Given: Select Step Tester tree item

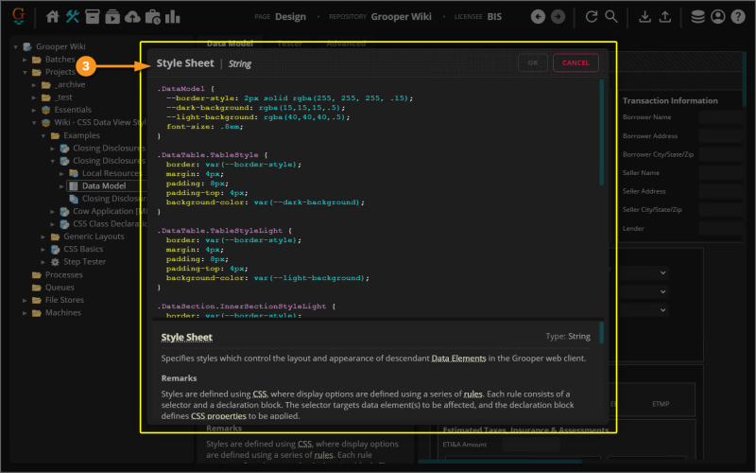Looking at the screenshot, I should pyautogui.click(x=84, y=261).
